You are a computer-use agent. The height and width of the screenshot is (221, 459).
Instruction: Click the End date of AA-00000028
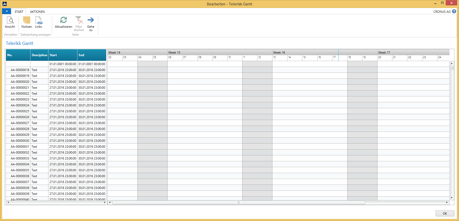click(92, 129)
